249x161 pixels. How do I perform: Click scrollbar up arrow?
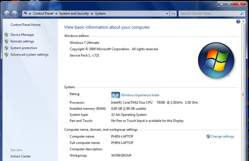243,22
